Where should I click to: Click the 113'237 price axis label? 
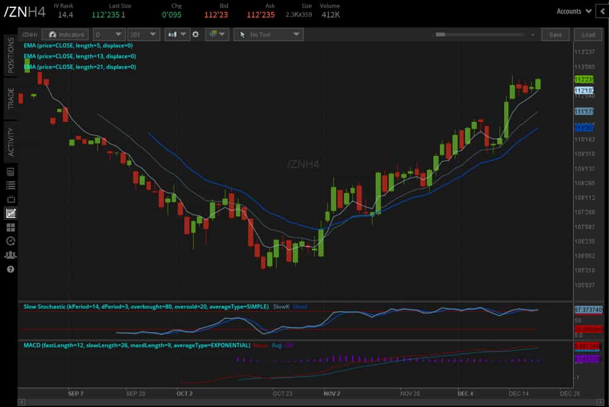click(x=584, y=52)
